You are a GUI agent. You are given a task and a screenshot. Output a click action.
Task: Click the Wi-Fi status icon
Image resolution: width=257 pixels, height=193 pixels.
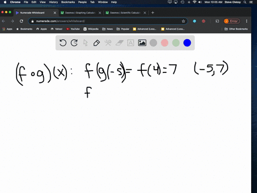(194, 2)
